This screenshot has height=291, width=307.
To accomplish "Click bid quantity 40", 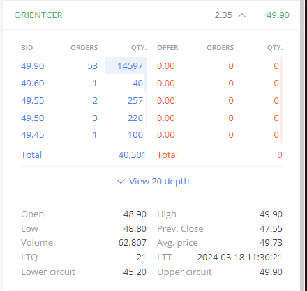I will (x=137, y=84).
